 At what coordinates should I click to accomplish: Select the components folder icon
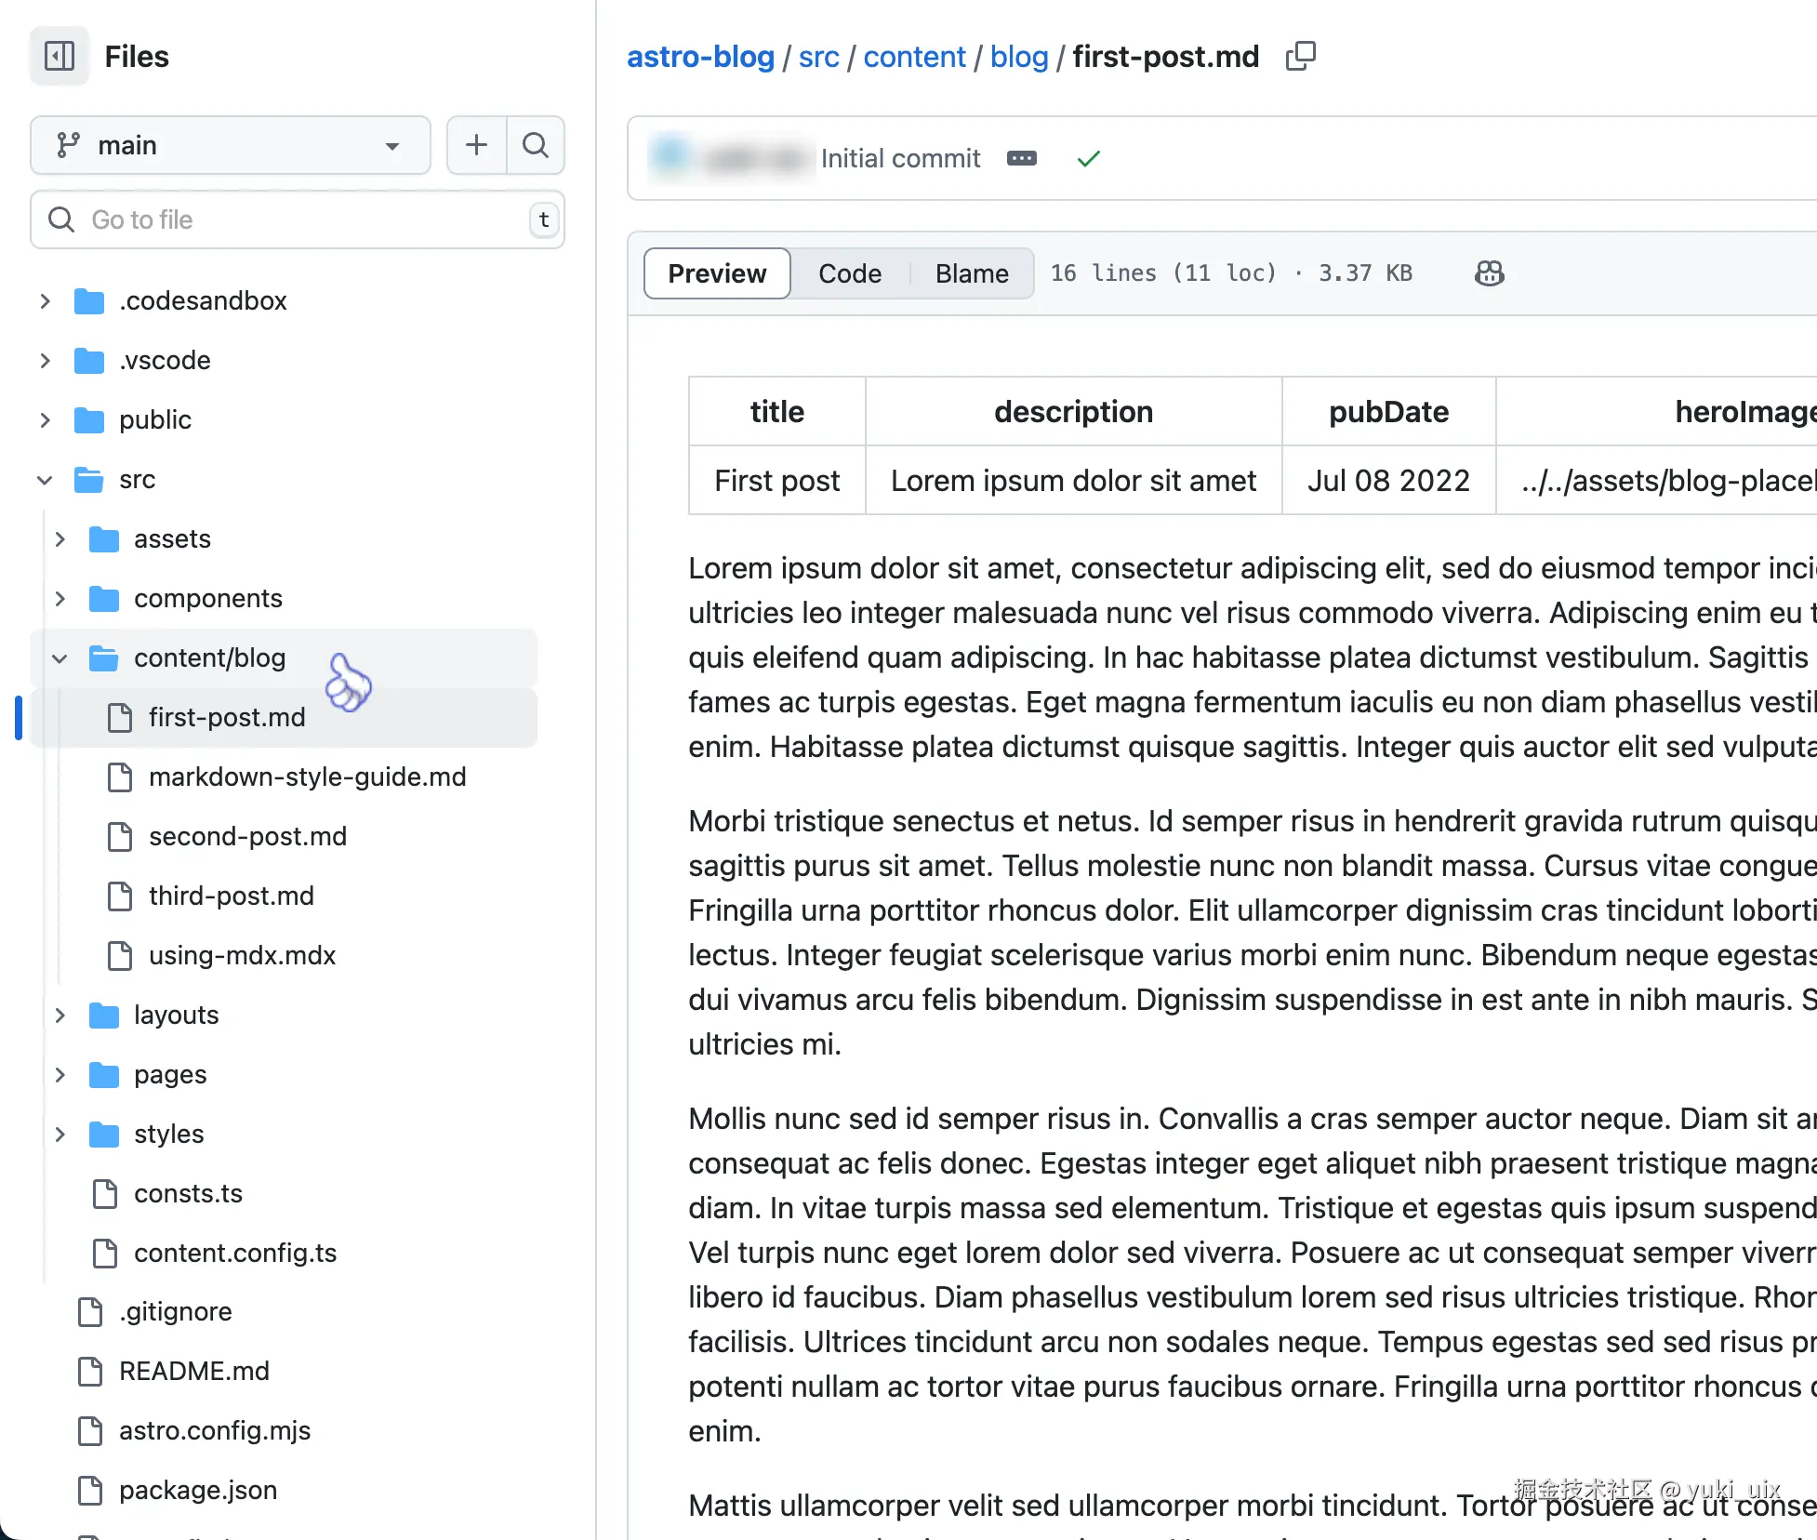[x=104, y=599]
